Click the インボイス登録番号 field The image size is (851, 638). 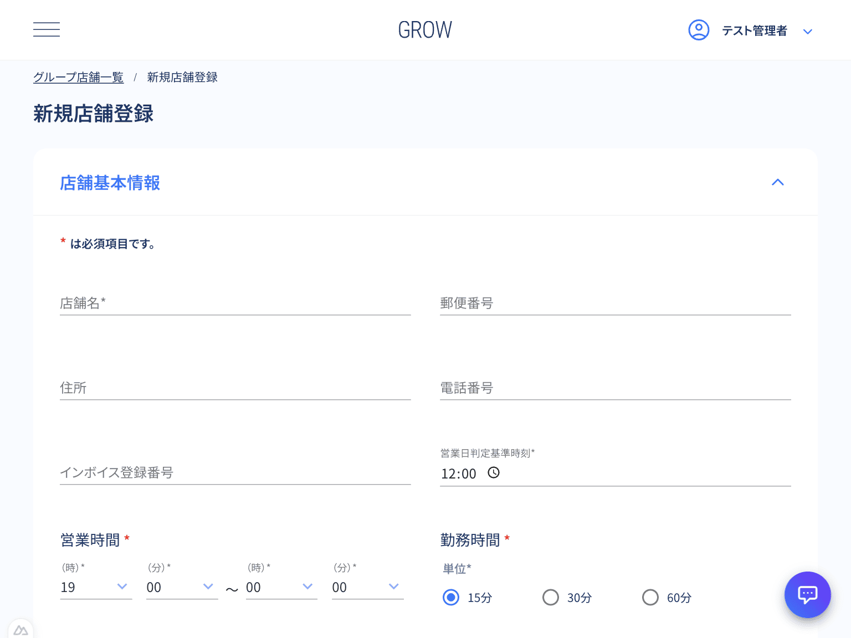[235, 472]
